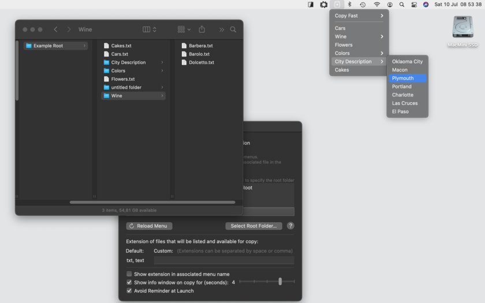
Task: Expand the Wine submenu in Copy Fast menu
Action: (x=359, y=36)
